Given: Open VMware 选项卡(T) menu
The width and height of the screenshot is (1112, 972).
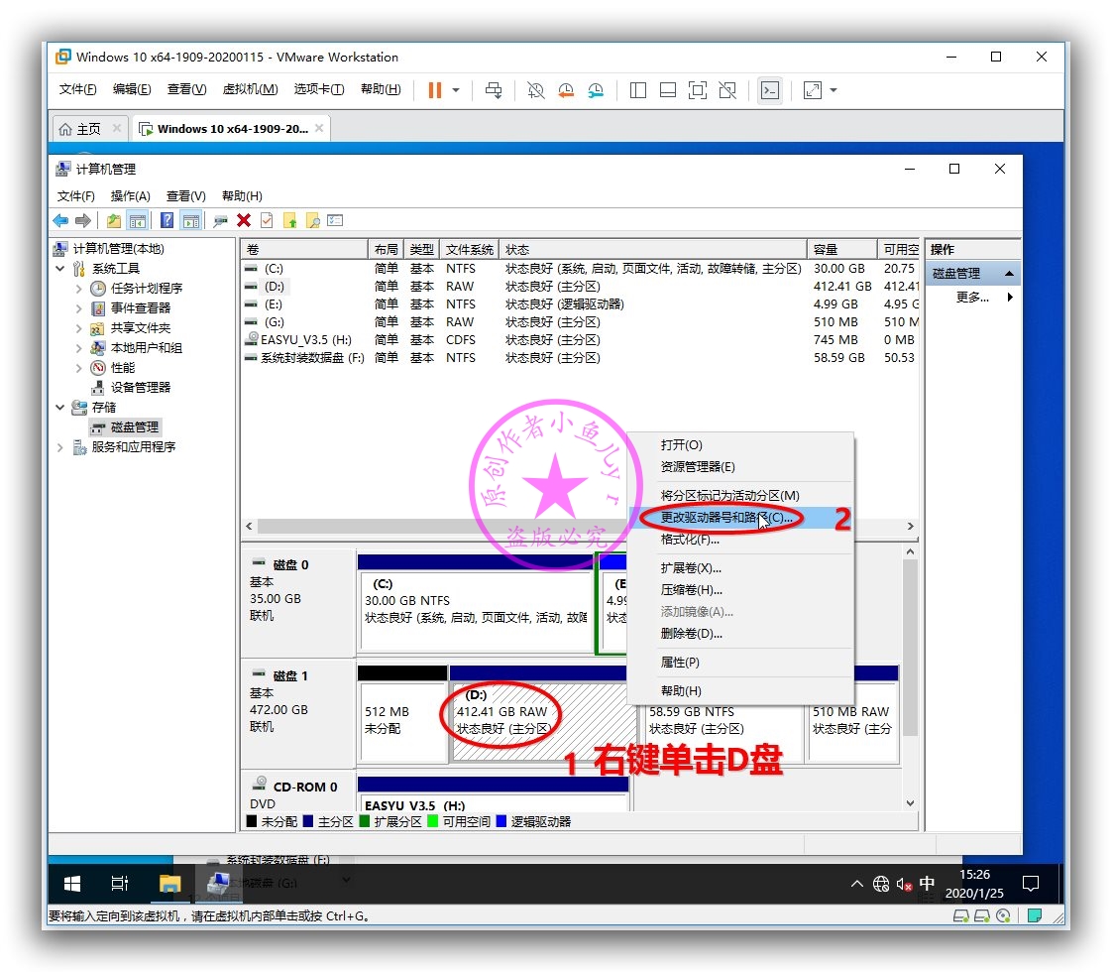Looking at the screenshot, I should click(319, 89).
